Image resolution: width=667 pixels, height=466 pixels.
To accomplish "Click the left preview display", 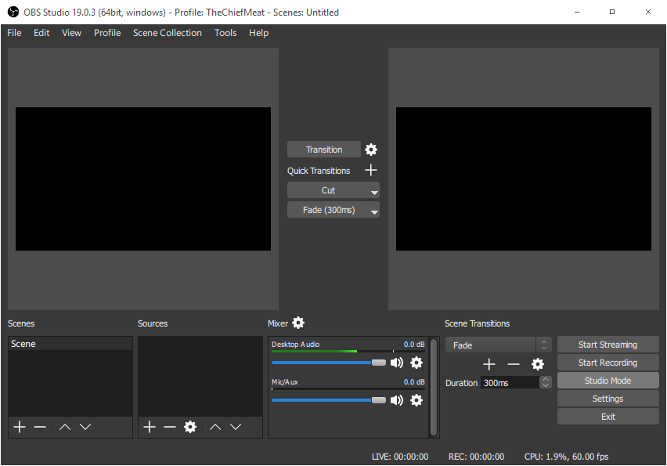I will (143, 179).
